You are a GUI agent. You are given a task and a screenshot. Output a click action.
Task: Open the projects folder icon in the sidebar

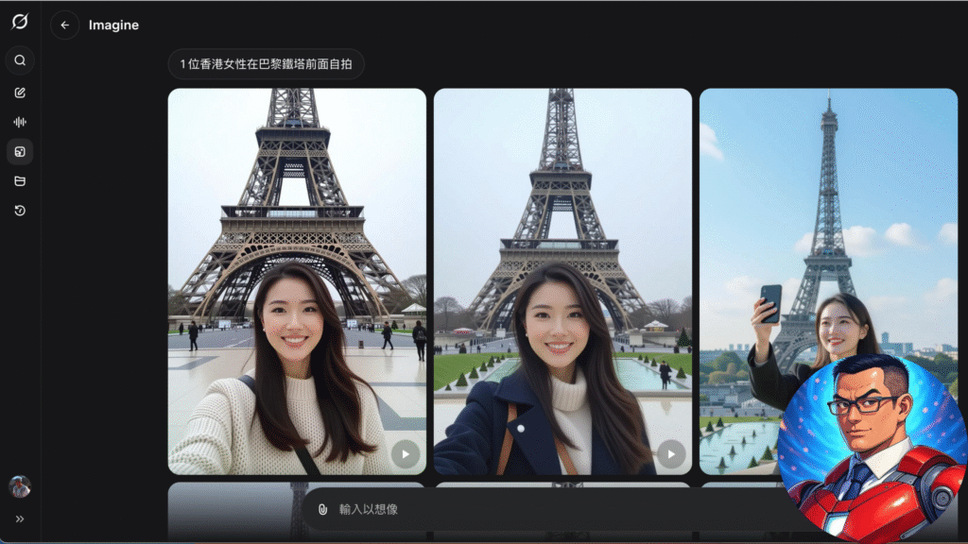point(20,180)
